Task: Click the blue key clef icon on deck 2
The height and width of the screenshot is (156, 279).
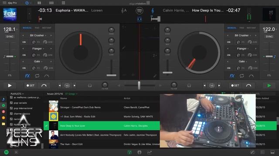Action: pos(153,10)
